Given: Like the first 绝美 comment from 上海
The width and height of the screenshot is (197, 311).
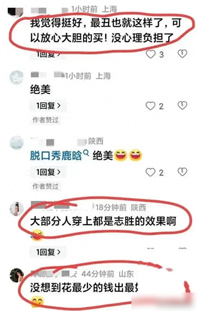Looking at the screenshot, I should click(x=150, y=106).
